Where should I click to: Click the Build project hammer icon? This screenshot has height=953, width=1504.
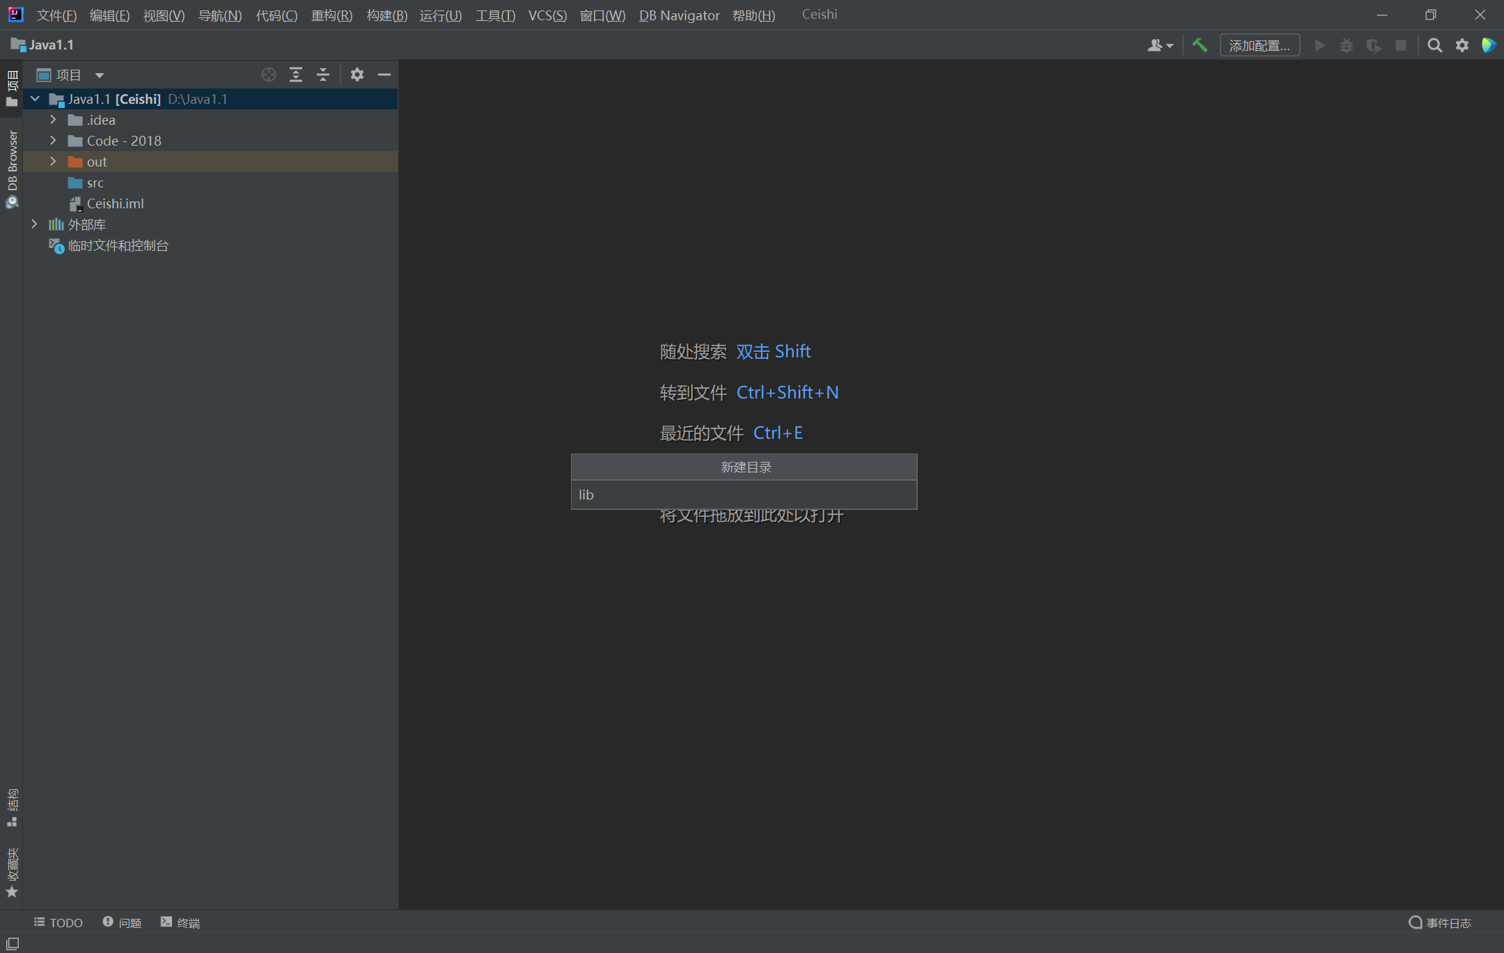[1200, 45]
